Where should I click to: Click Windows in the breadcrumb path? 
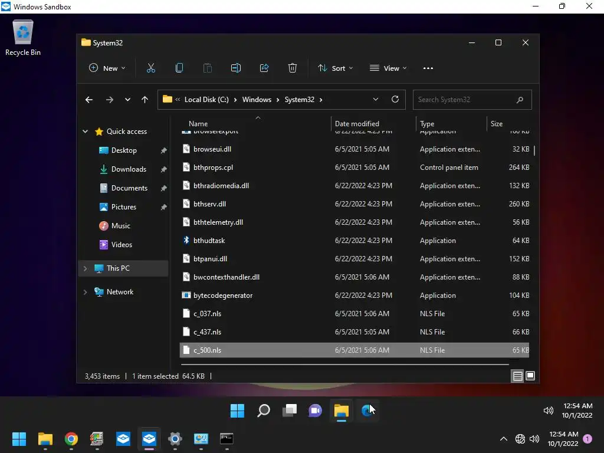(x=257, y=100)
